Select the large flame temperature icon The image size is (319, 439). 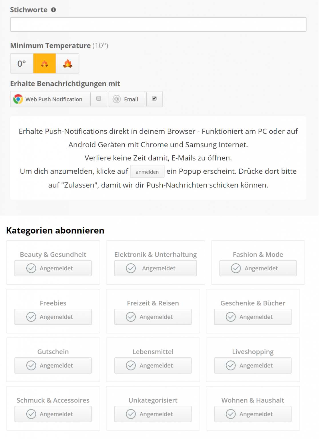[x=67, y=63]
